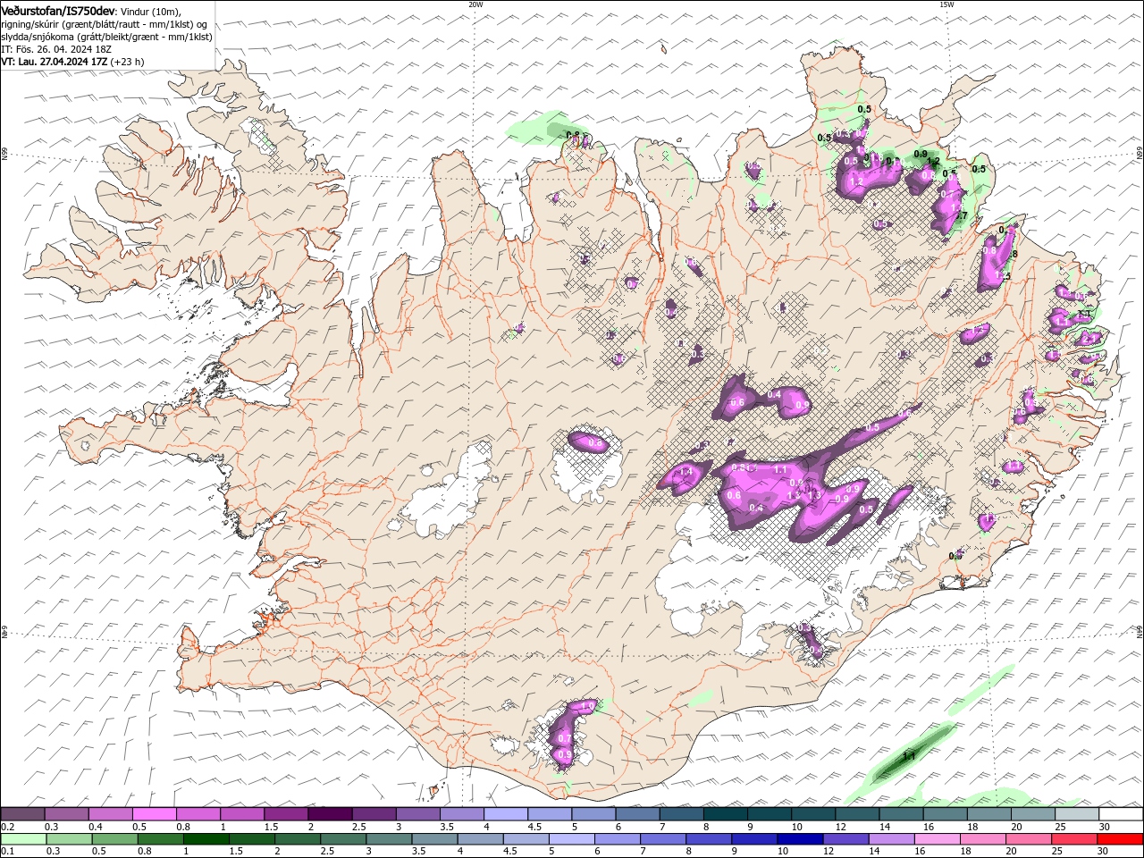Select the 'IT: Fös. 26. 04. 2024 18Z' line
Viewport: 1144px width, 858px height.
click(x=56, y=49)
